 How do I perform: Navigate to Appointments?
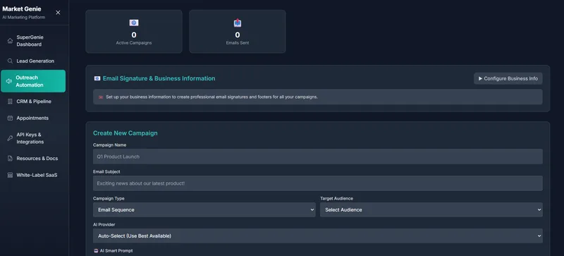pos(33,118)
